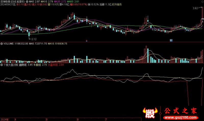This screenshot has height=121, width=204.
Task: Click the 2.12 low price annotation
Action: [x=34, y=39]
